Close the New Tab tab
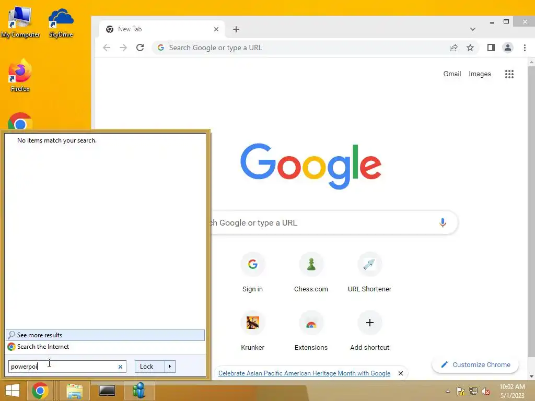The image size is (535, 401). point(216,29)
